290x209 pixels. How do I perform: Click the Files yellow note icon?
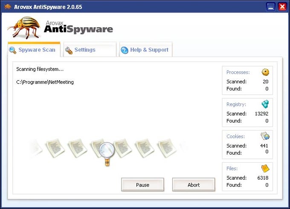click(x=265, y=168)
